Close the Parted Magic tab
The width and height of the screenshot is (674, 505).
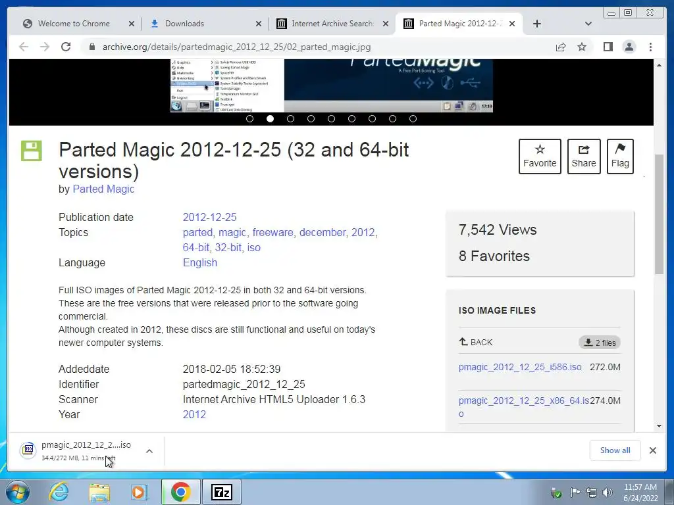(512, 24)
